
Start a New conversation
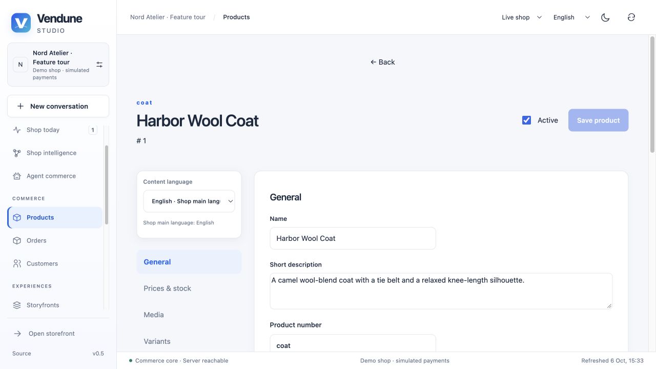[58, 106]
